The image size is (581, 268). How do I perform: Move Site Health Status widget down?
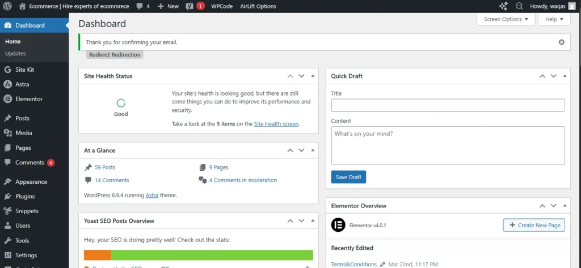pos(301,76)
